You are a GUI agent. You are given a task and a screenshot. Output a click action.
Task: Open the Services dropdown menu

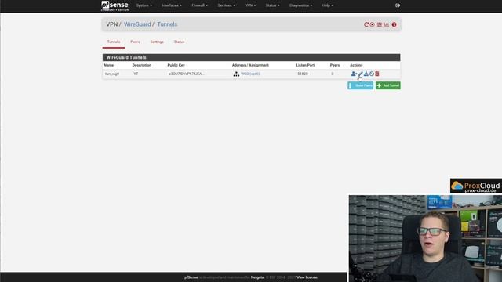click(226, 5)
